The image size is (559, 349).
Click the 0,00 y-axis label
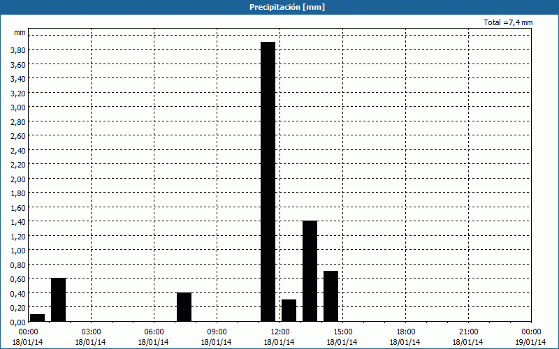click(18, 322)
